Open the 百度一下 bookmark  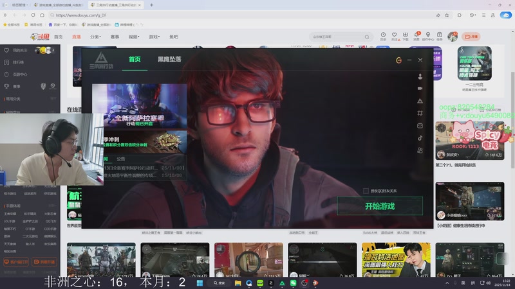62,24
